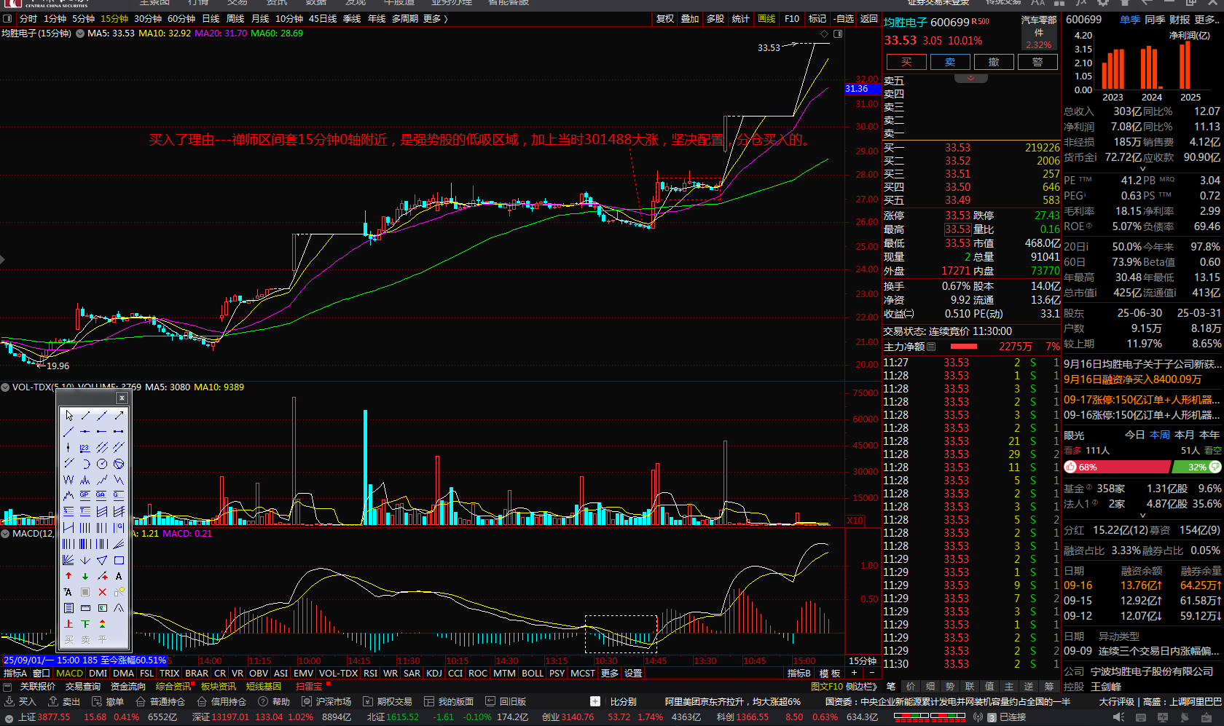
Task: Pick the triangle drawing tool
Action: 102,561
